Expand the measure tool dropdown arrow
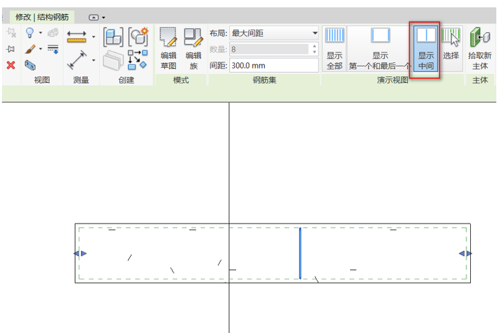 tap(94, 60)
